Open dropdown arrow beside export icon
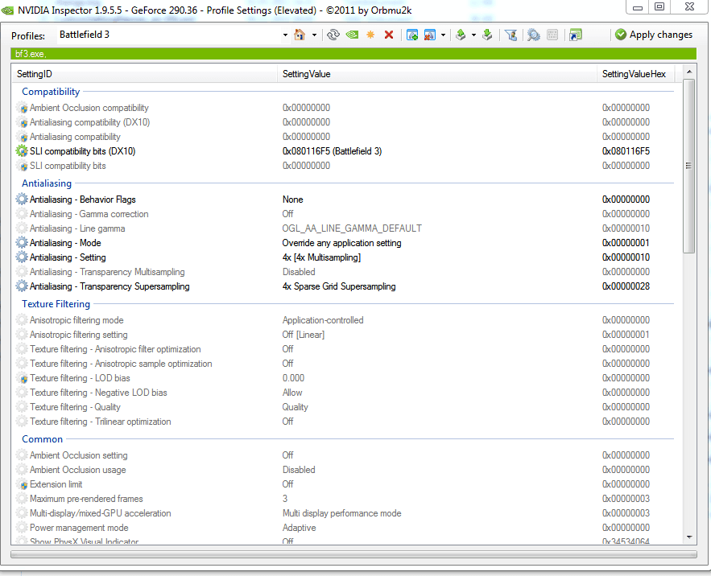The image size is (711, 576). [473, 35]
